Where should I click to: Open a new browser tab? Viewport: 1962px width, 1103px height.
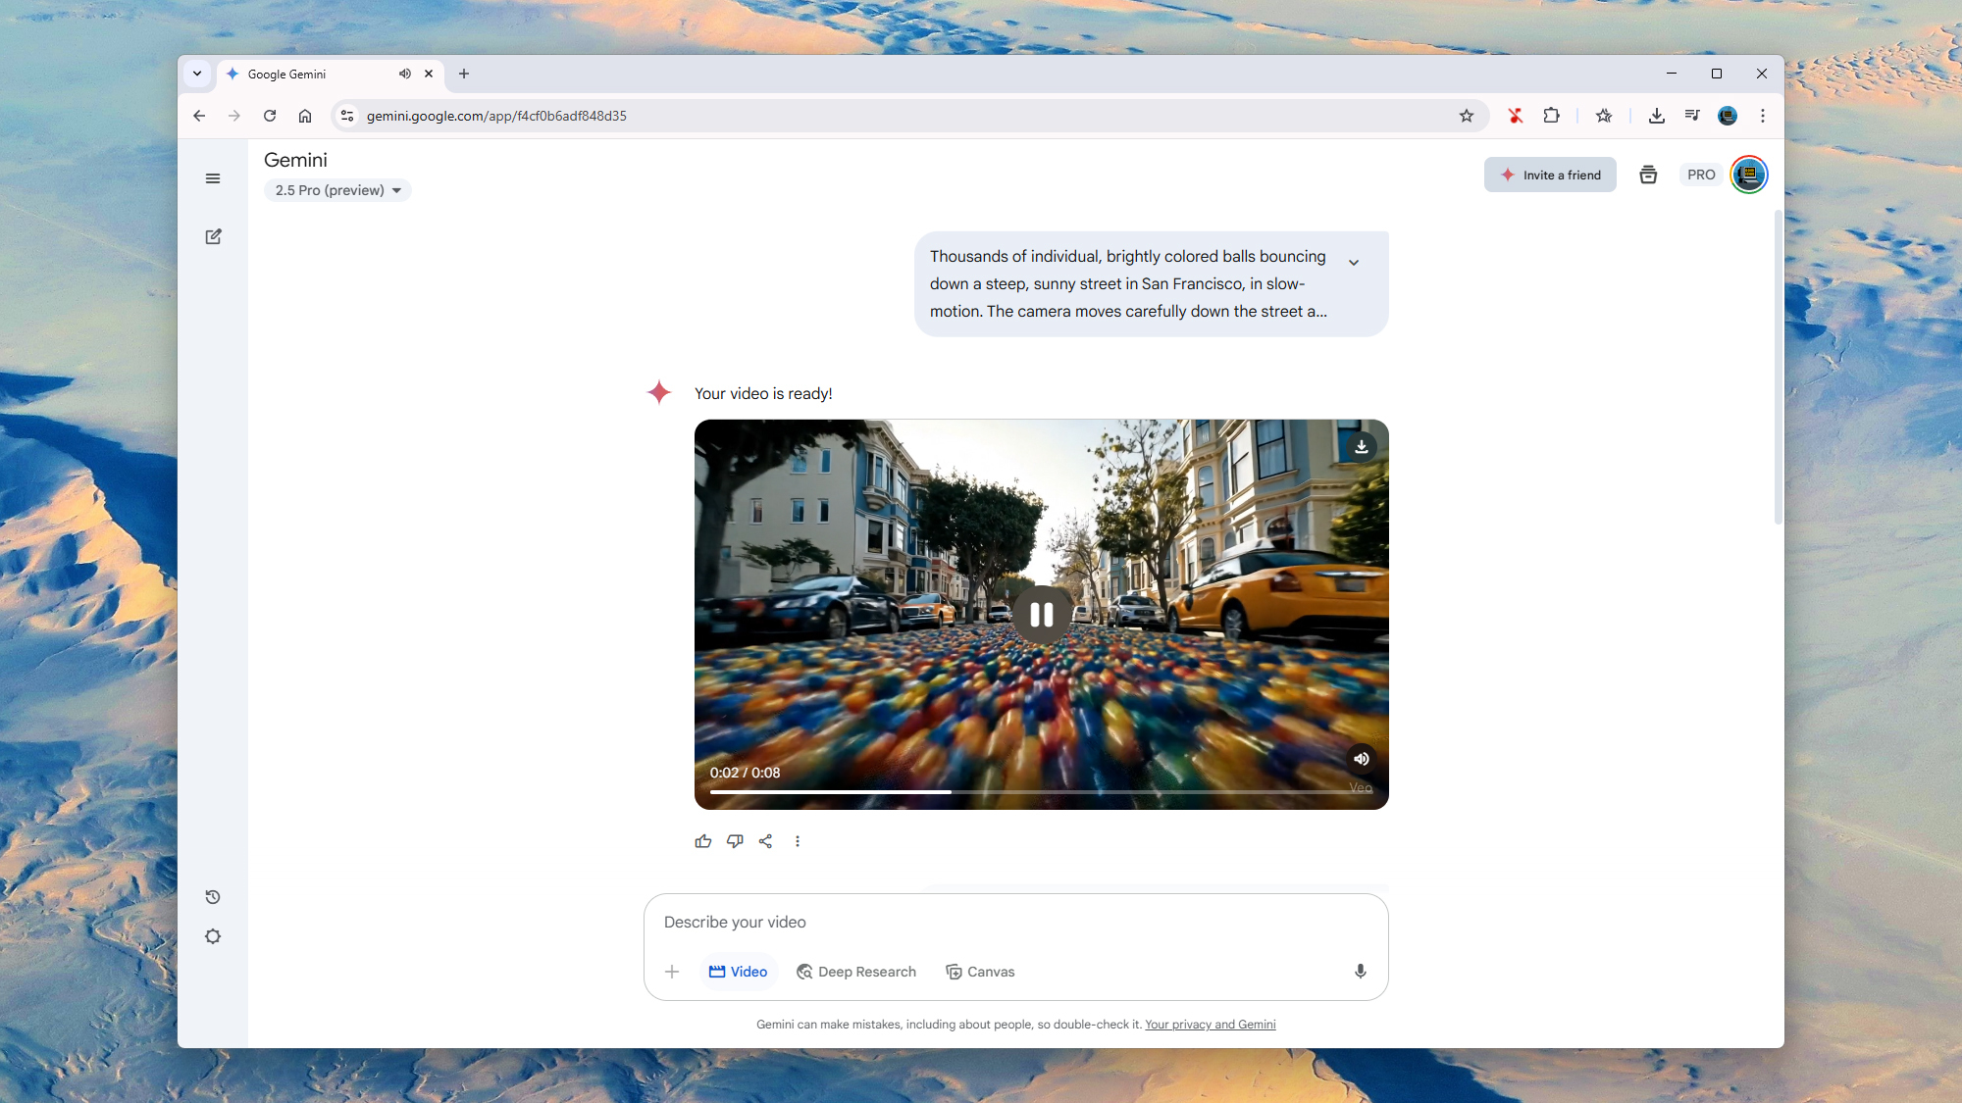tap(464, 74)
